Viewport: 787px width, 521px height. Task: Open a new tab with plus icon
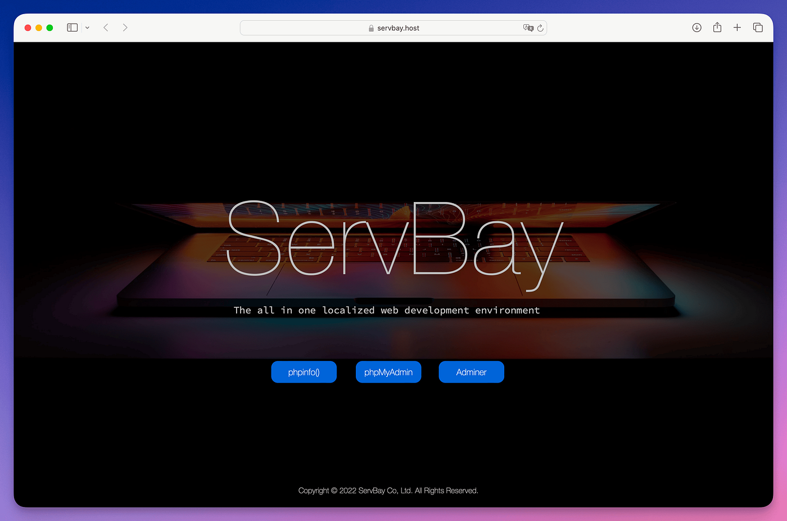tap(737, 28)
